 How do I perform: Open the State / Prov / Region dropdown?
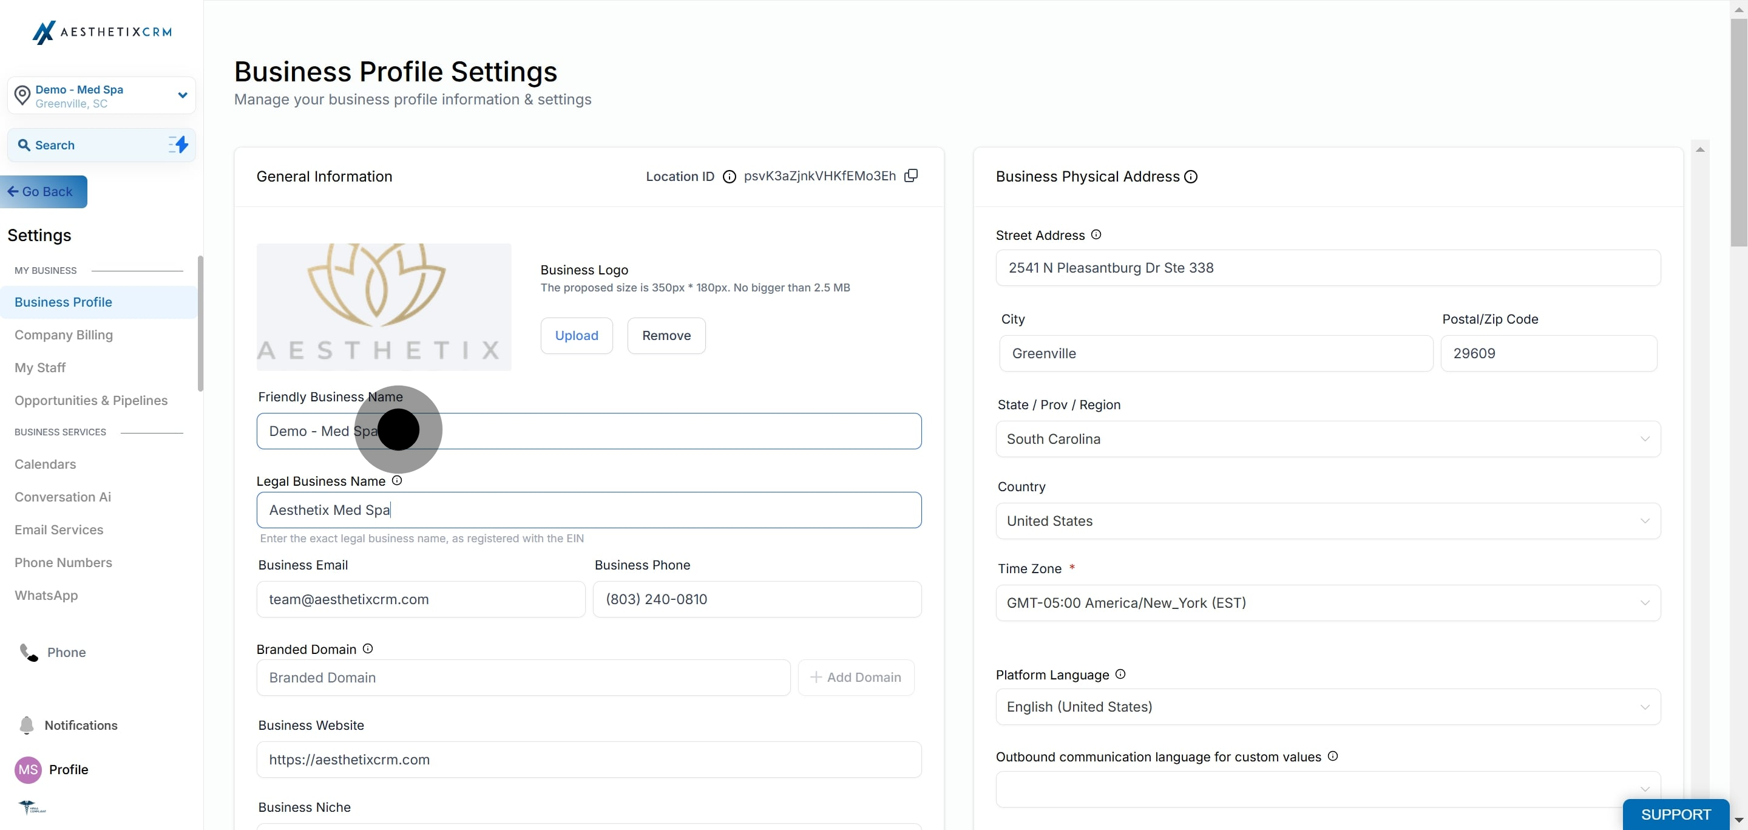click(x=1327, y=439)
